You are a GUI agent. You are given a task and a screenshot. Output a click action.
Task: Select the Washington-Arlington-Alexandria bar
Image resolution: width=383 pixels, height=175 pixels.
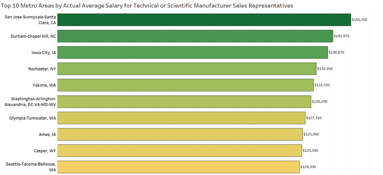(184, 101)
